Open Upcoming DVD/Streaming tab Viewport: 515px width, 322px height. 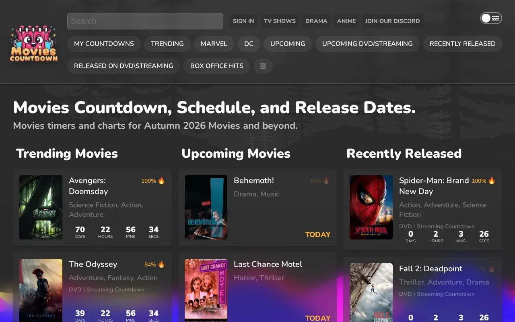[x=367, y=44]
